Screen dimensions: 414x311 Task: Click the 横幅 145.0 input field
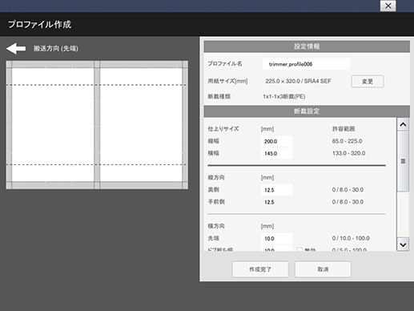[277, 153]
